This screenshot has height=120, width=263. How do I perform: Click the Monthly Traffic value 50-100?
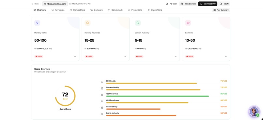[x=40, y=40]
